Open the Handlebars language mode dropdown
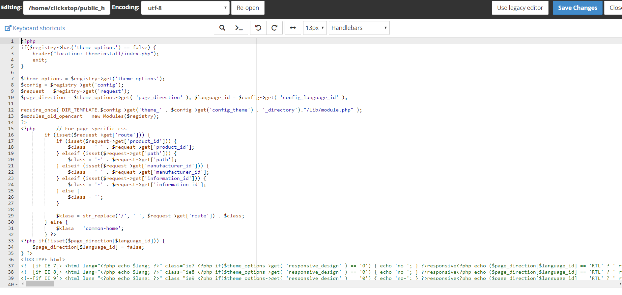Screen dimensions: 622x295 coord(359,28)
